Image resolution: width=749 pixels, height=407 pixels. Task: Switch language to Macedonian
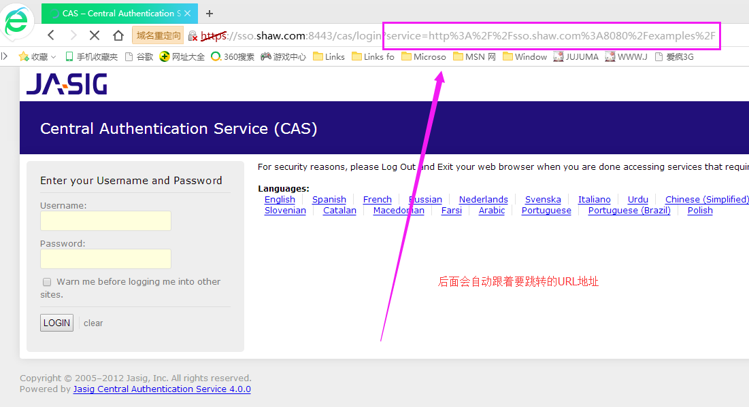pyautogui.click(x=399, y=211)
